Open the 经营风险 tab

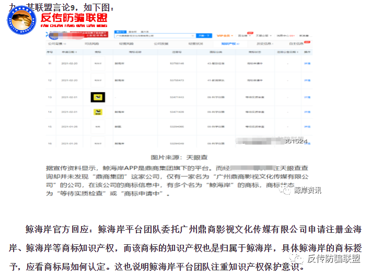coord(126,44)
